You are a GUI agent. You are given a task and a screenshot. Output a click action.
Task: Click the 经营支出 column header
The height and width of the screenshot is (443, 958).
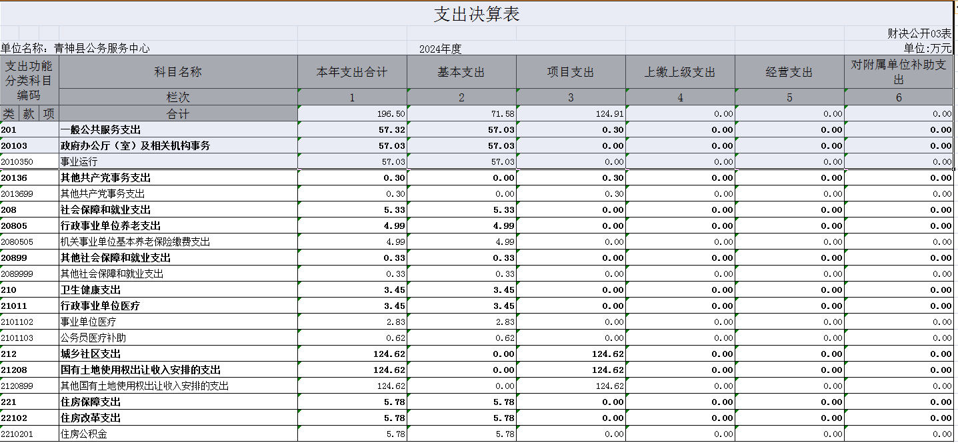789,72
